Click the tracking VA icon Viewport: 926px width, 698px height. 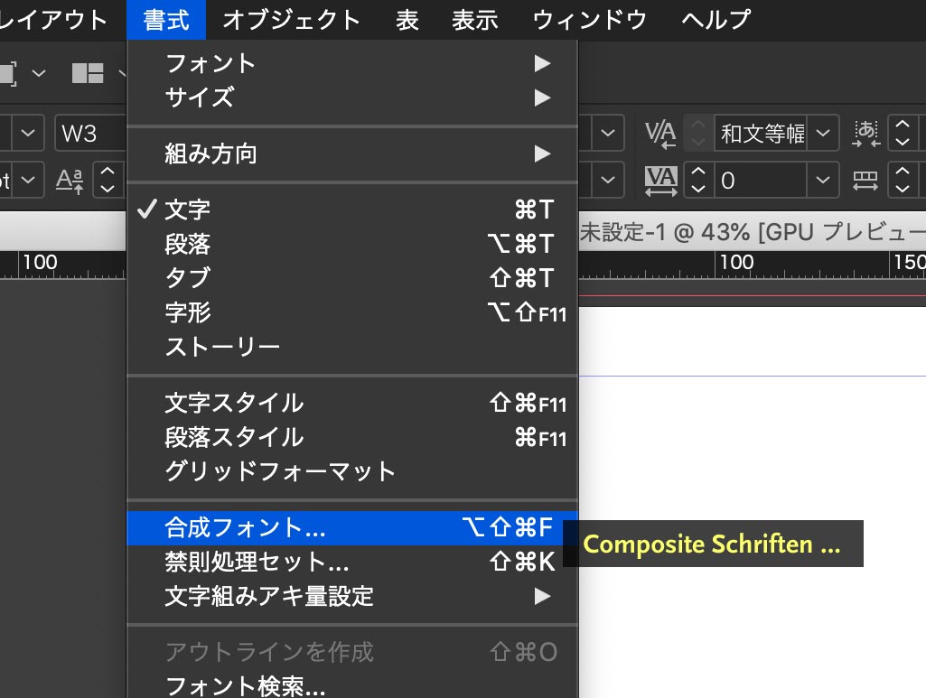[660, 180]
